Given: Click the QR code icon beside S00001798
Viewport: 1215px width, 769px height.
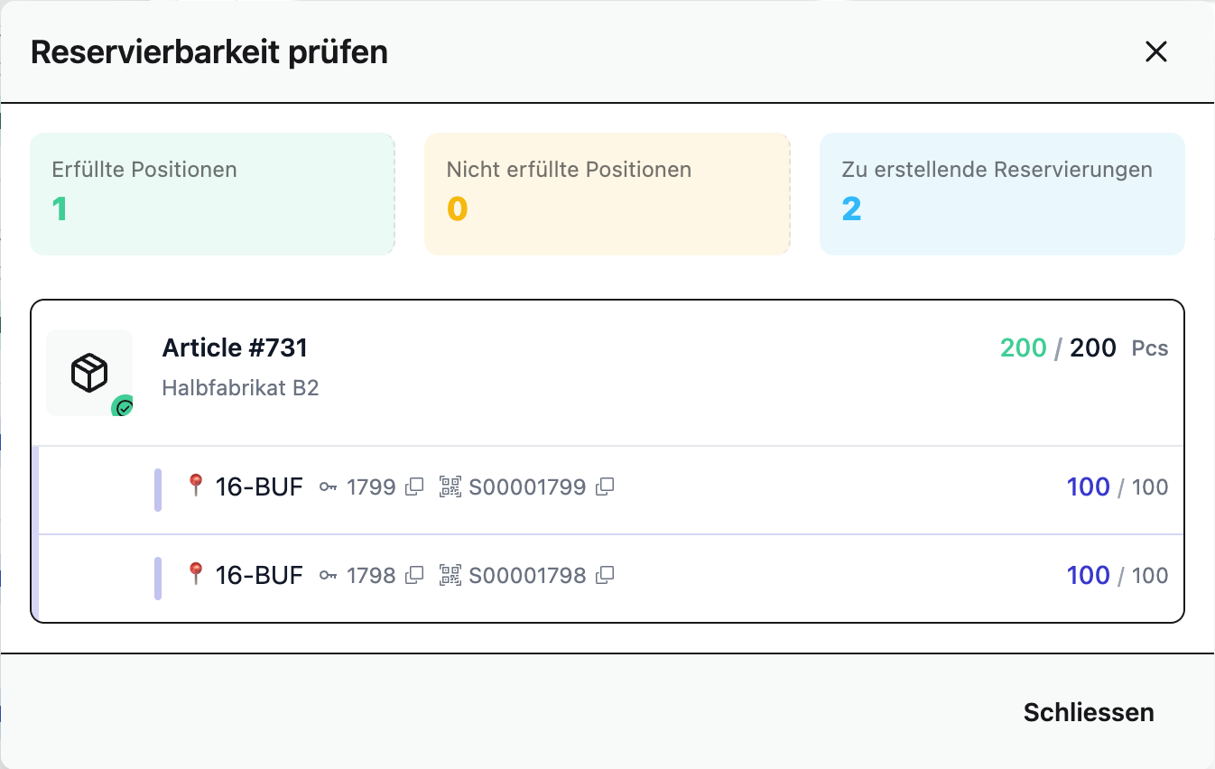Looking at the screenshot, I should click(x=450, y=575).
